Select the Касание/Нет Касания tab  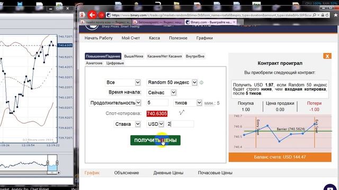tap(165, 56)
